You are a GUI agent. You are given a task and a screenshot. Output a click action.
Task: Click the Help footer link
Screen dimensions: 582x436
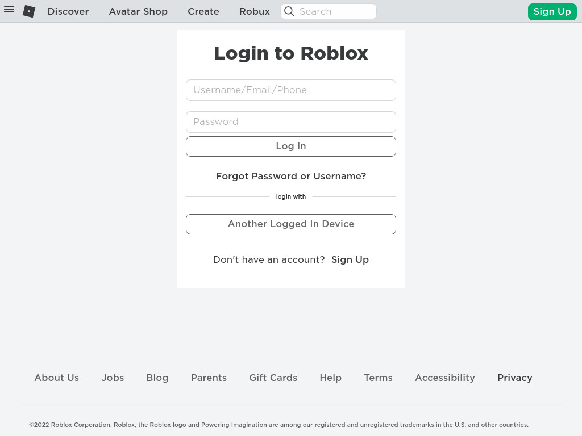pos(330,378)
